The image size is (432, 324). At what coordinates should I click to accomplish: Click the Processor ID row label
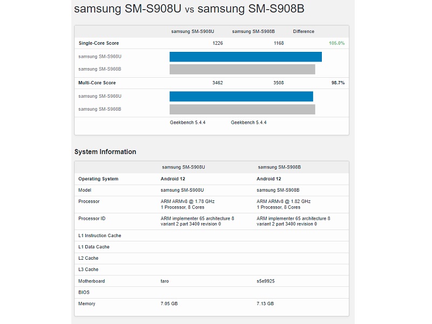pyautogui.click(x=92, y=219)
